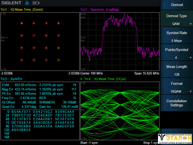This screenshot has height=145, width=193.
Task: Click the battery level indicator icon
Action: 36,3
